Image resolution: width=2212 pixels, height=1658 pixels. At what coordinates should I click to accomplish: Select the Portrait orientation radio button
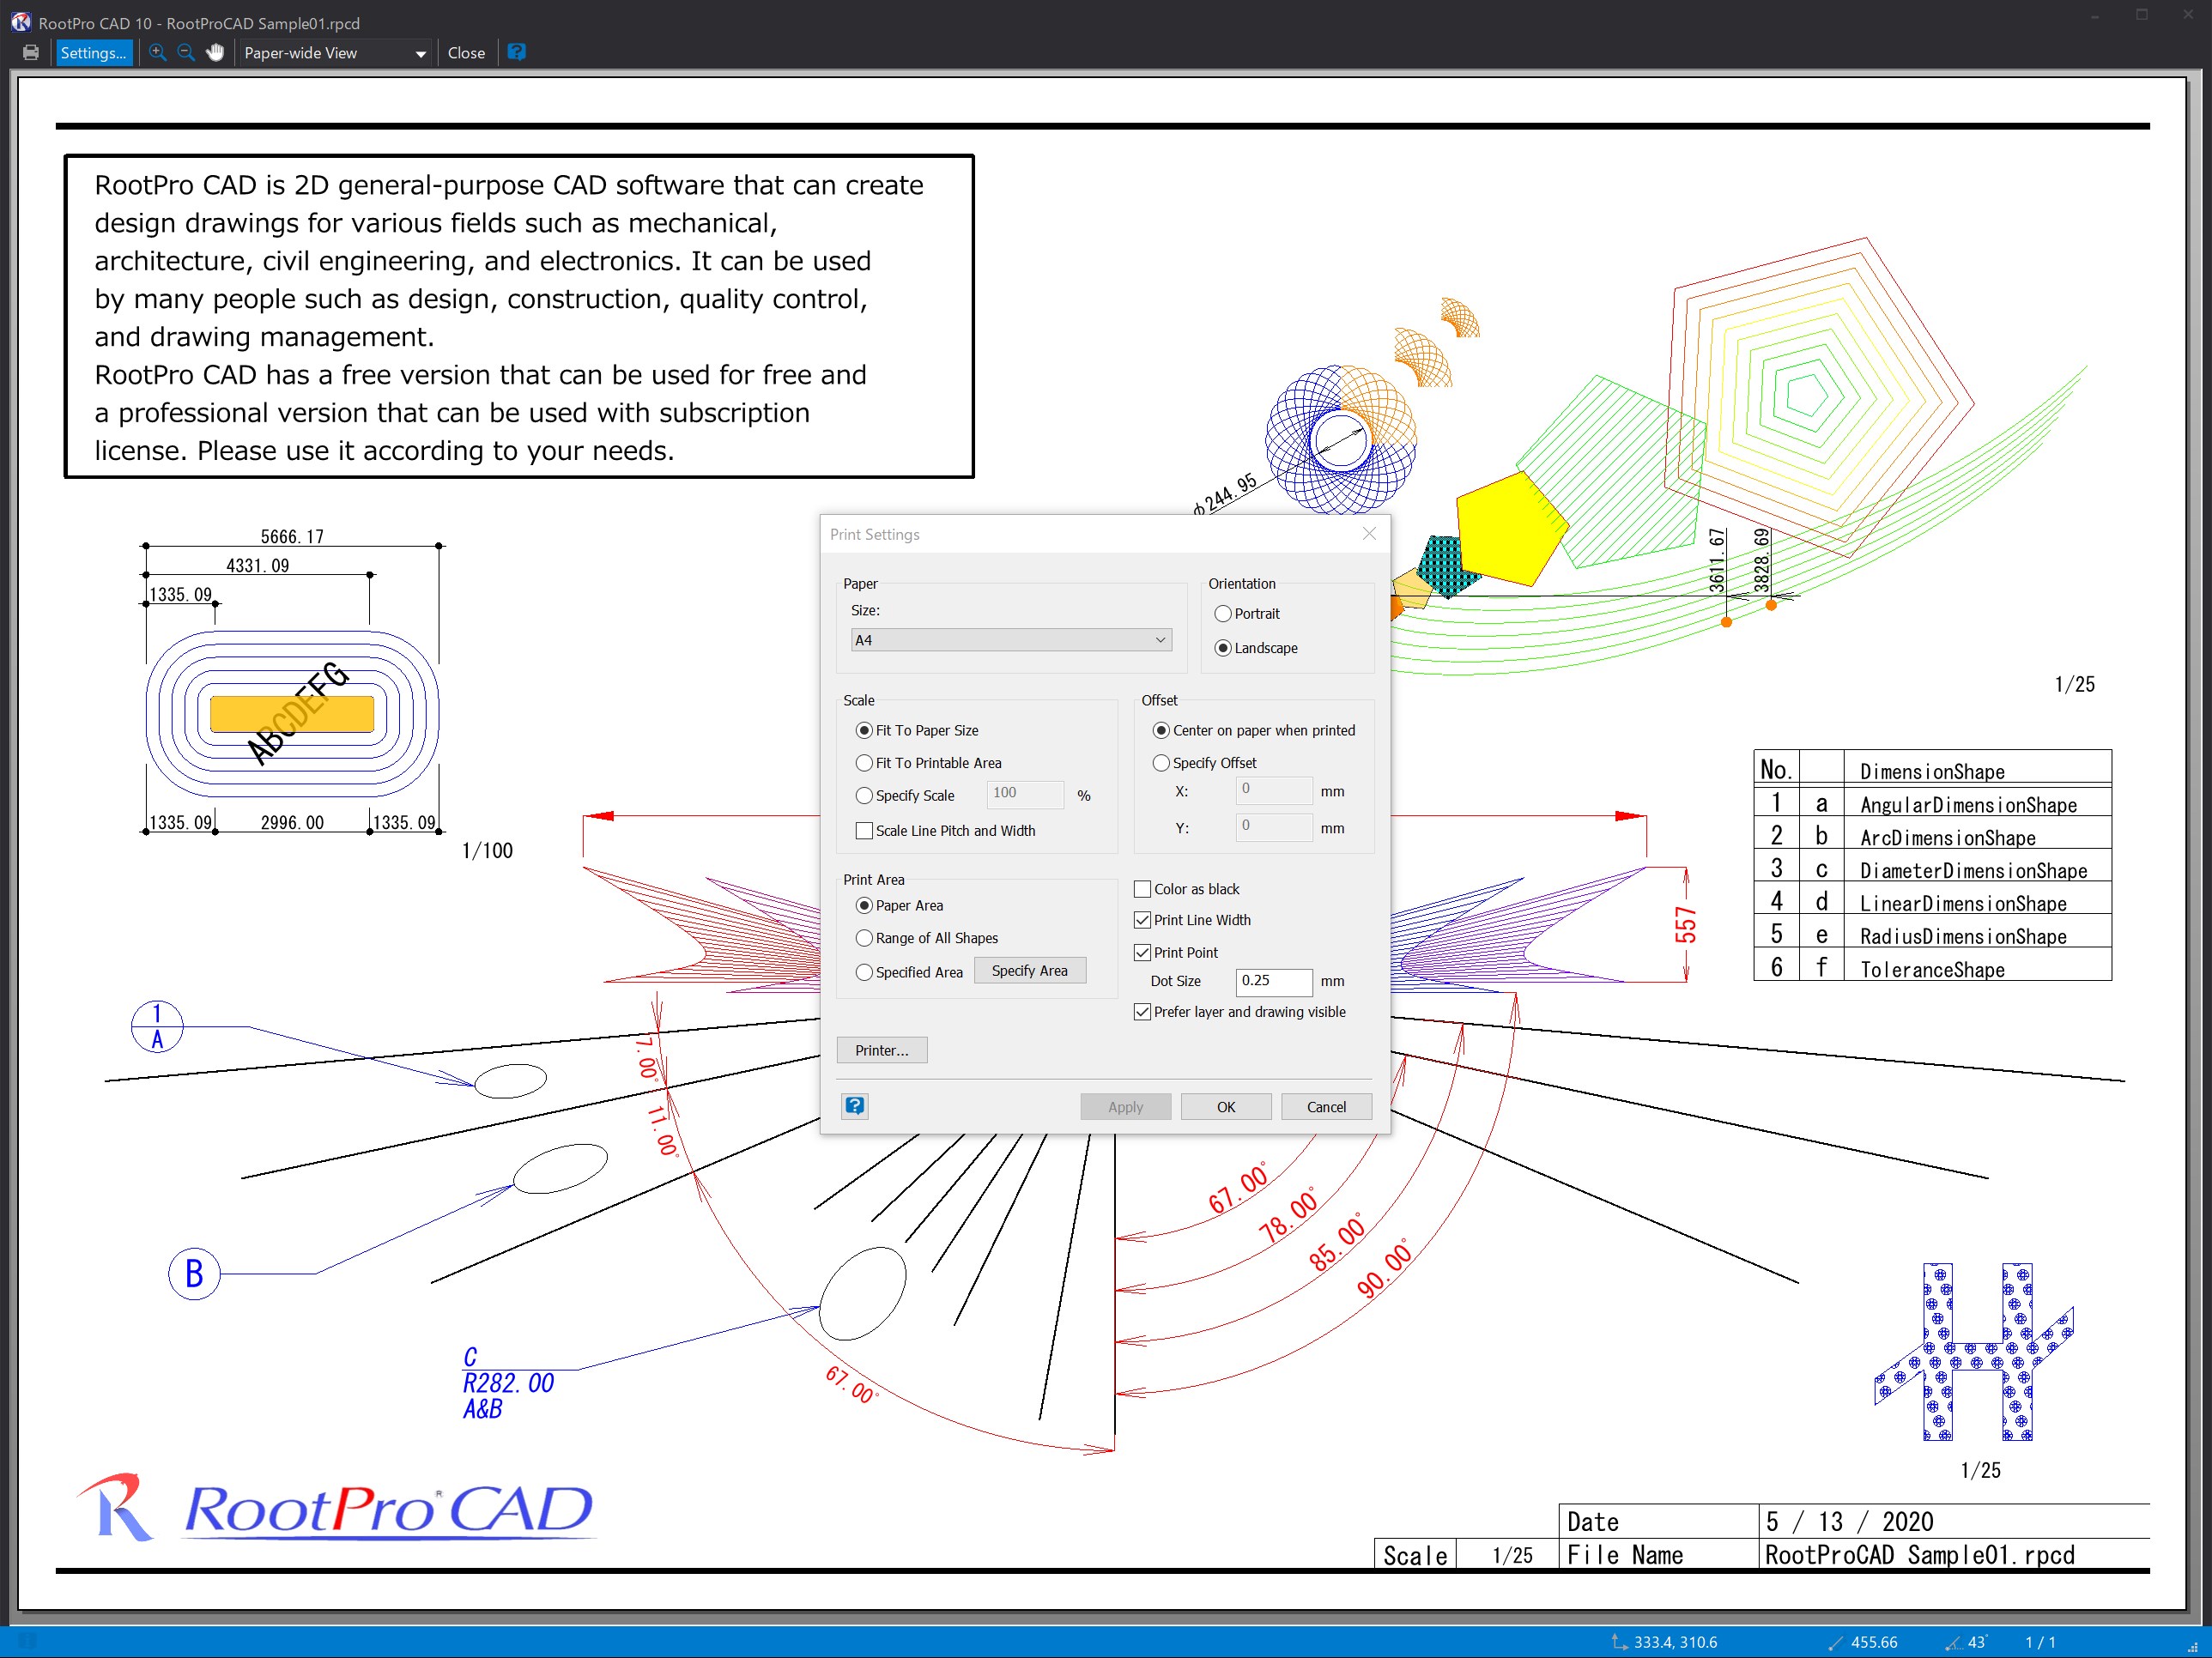coord(1222,614)
